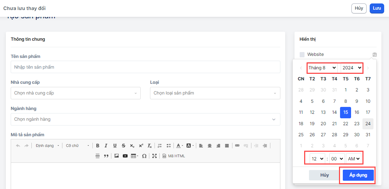This screenshot has height=189, width=389.
Task: Apply italic formatting in the description editor
Action: (106, 146)
